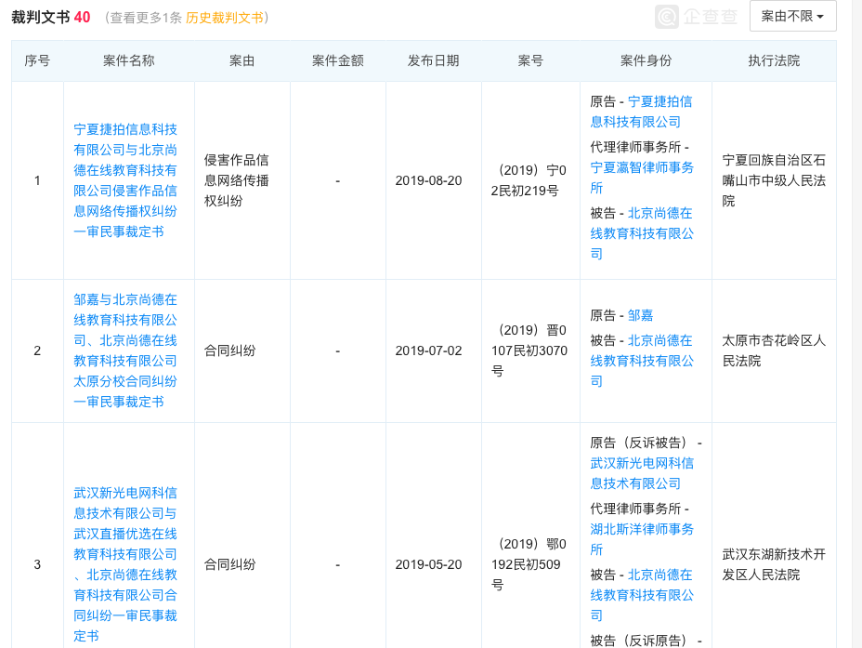Open defendant 北京尚德在线教育科技有限公司 in row 3
Viewport: 862px width, 648px height.
(x=642, y=595)
